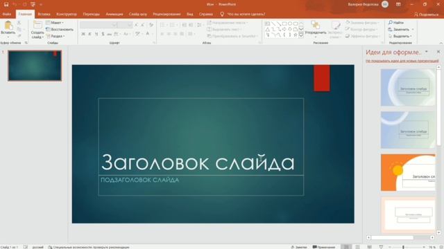The width and height of the screenshot is (444, 249).
Task: Click the Cut scissors icon
Action: tap(19, 23)
